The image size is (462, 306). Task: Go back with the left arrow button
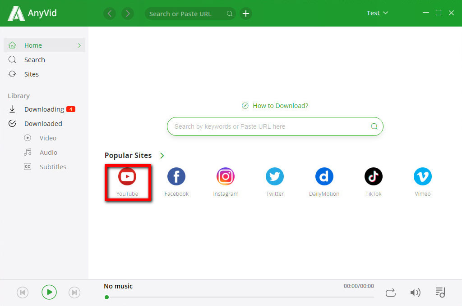(110, 13)
